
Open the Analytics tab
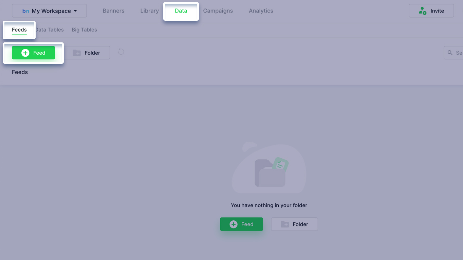[x=261, y=11]
